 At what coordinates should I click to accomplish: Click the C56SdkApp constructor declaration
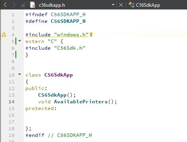[57, 95]
